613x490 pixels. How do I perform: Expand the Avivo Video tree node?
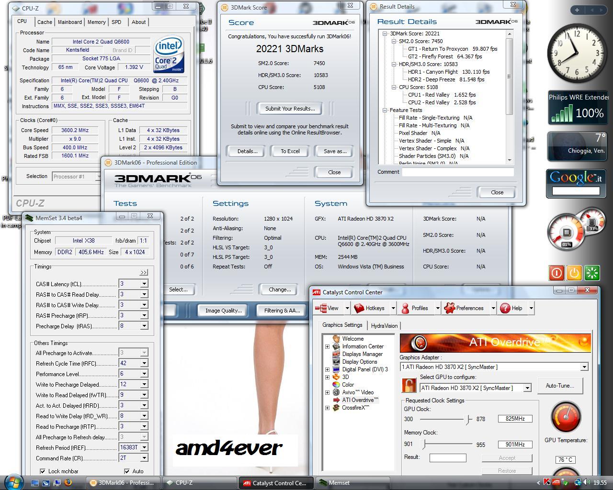tap(328, 392)
